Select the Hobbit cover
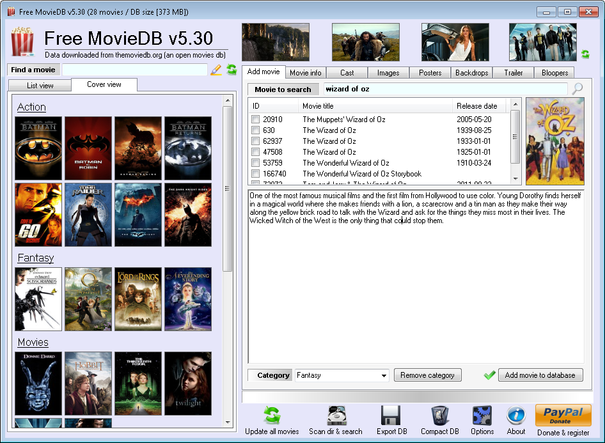 88,384
